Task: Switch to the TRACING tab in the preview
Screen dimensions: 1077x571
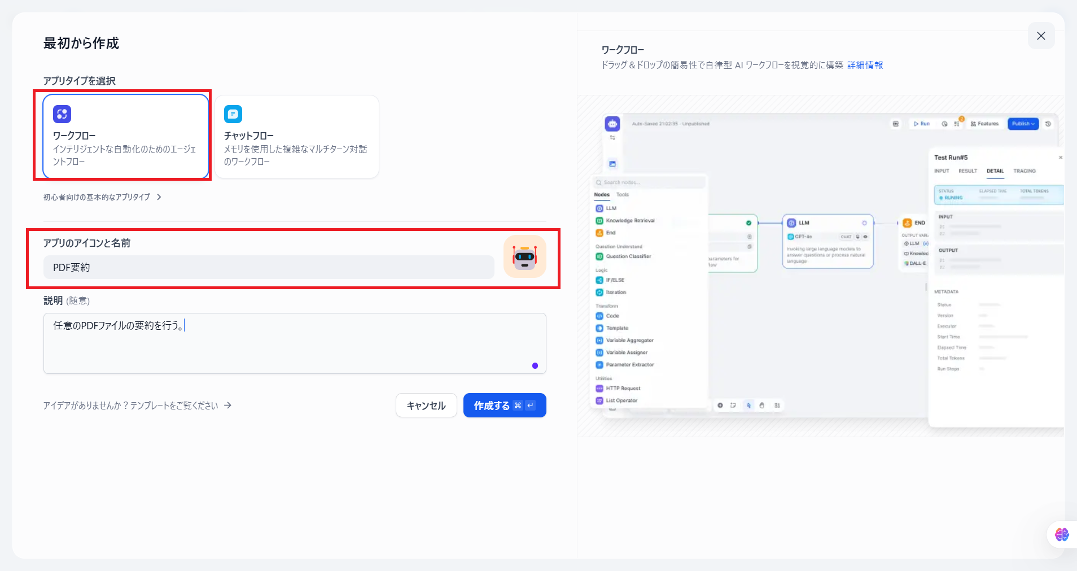Action: click(x=1024, y=171)
